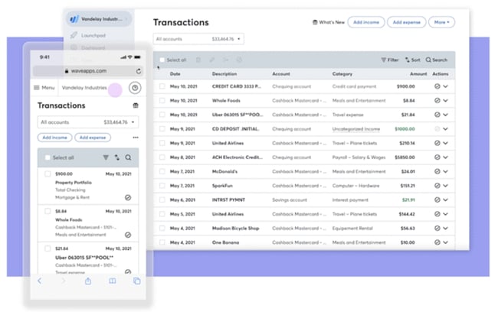
Task: Tap reviewed check on Property Portfolio card
Action: tap(128, 197)
